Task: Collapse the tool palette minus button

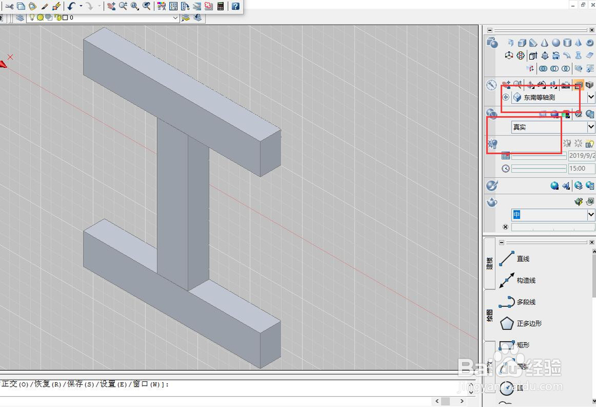Action: [x=501, y=242]
